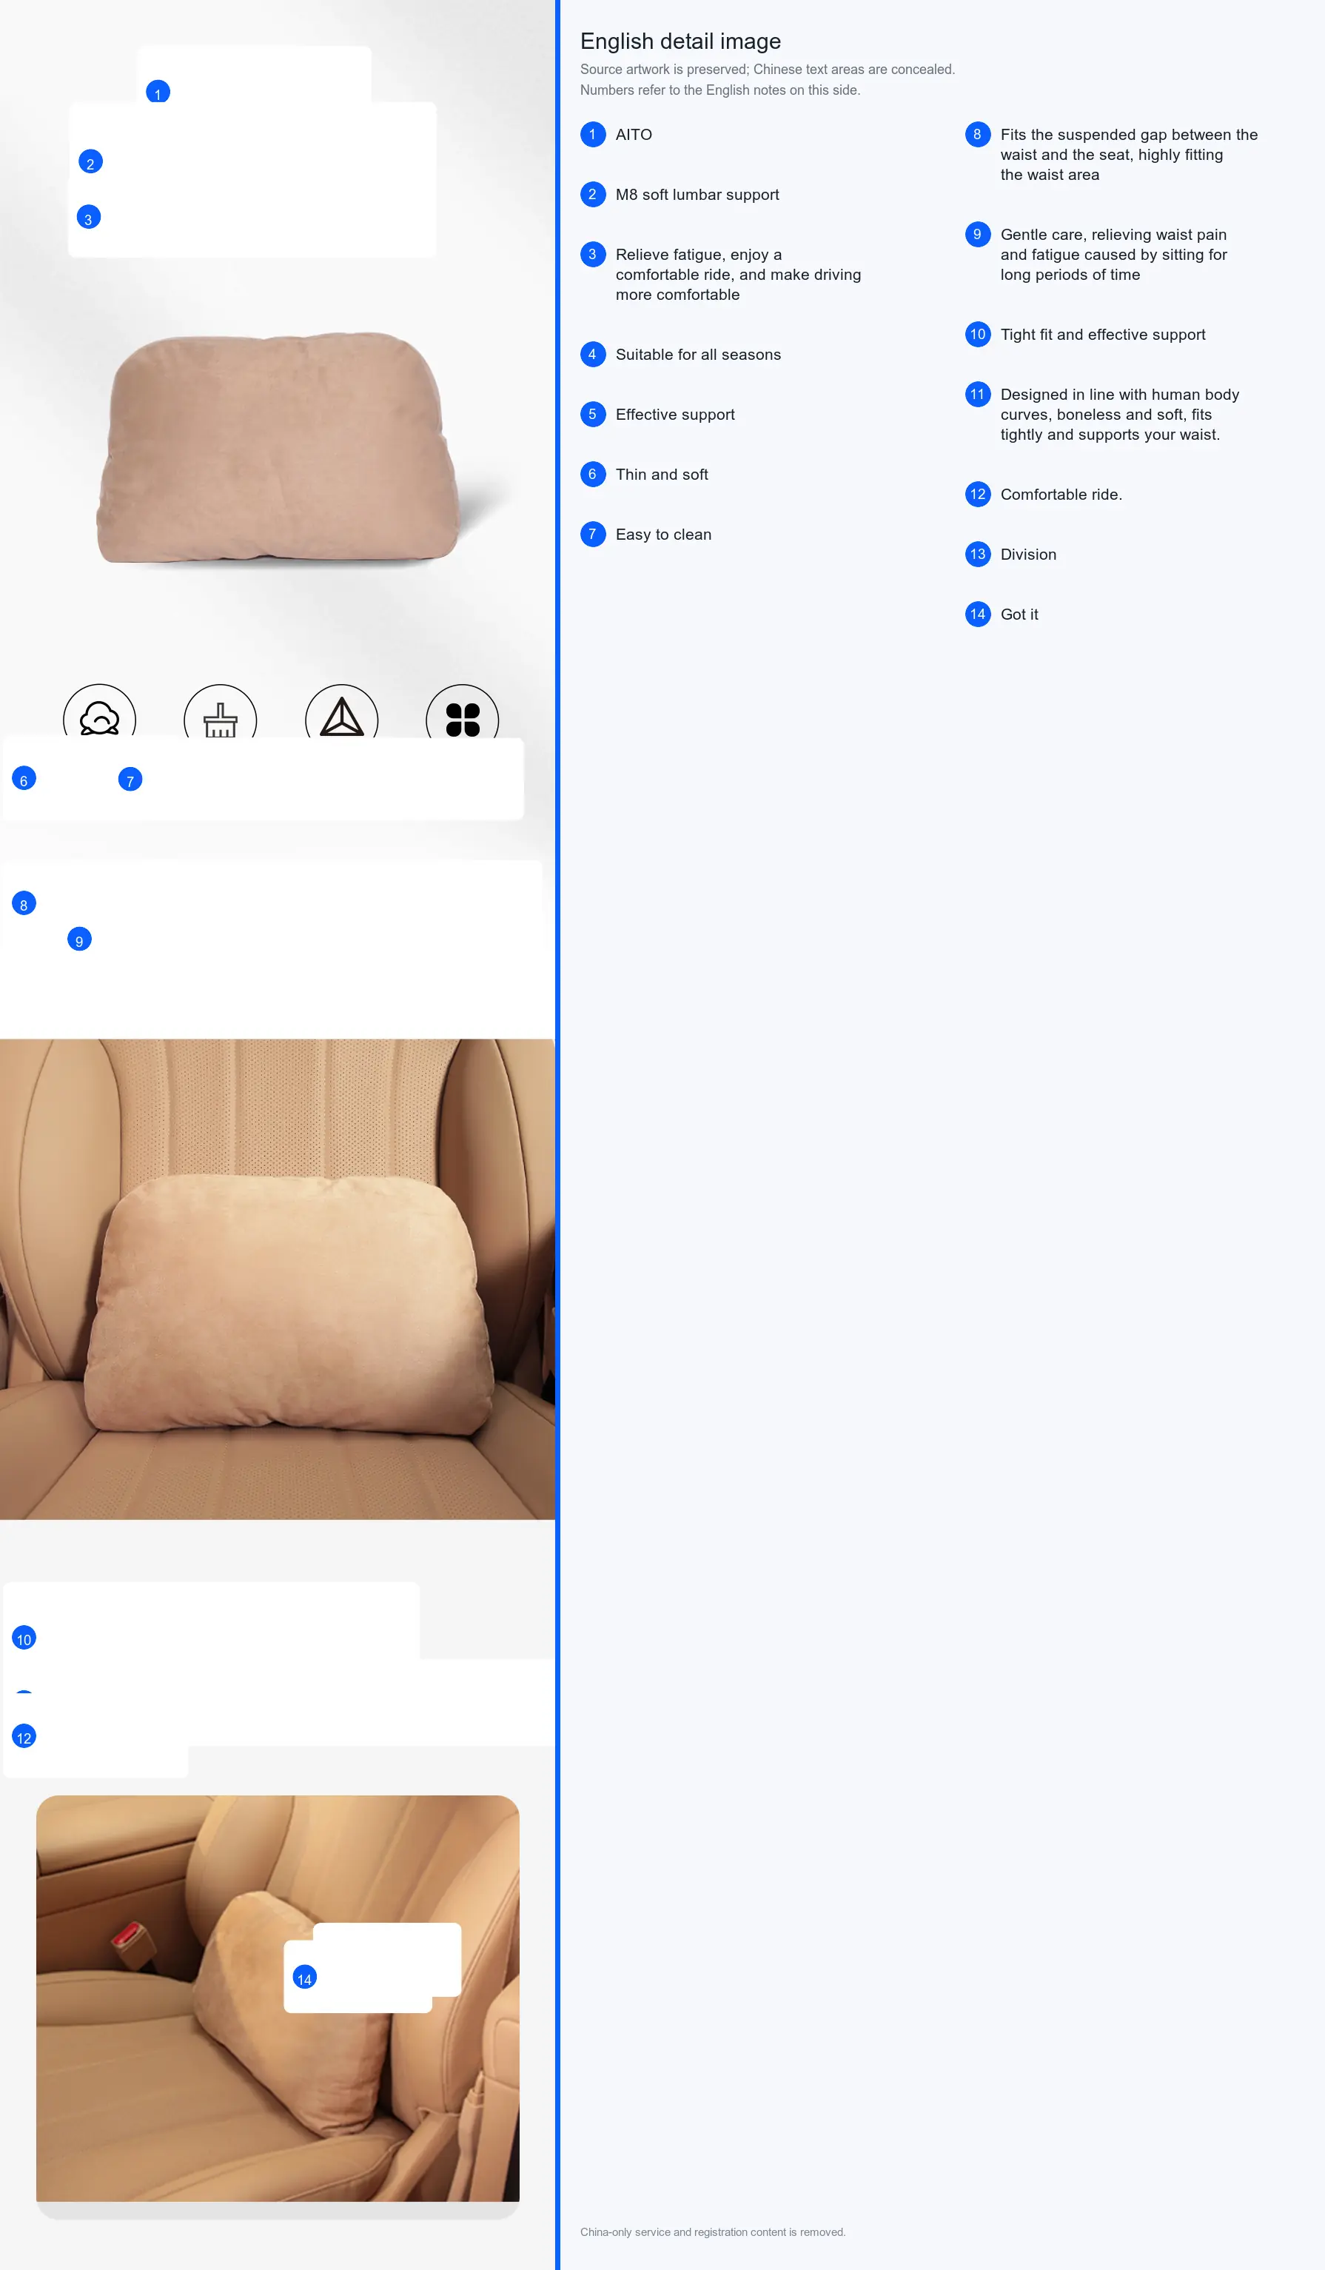Select the "Got it" note text
The image size is (1325, 2270).
point(1019,615)
